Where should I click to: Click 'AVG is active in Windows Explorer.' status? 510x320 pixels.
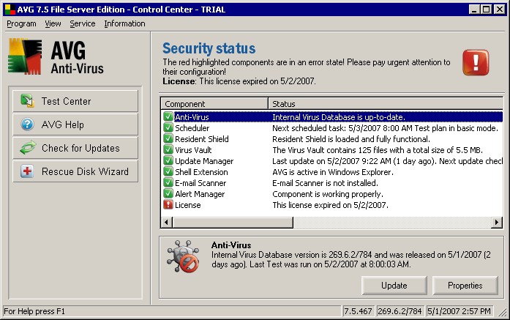pyautogui.click(x=333, y=172)
